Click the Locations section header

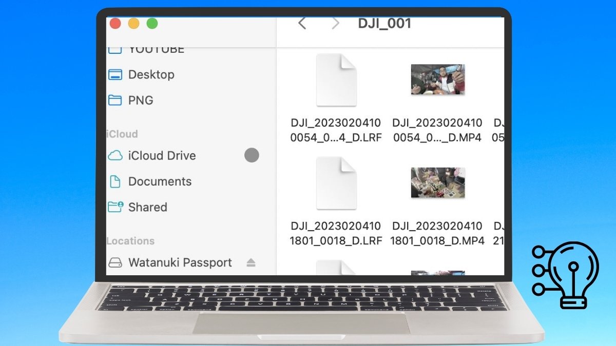point(130,241)
